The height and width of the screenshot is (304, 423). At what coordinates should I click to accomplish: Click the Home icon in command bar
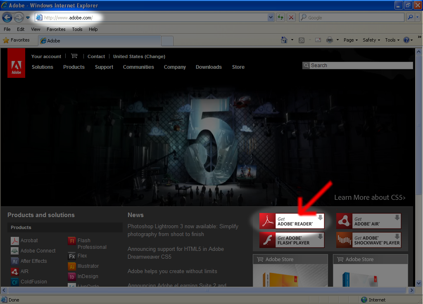pos(284,40)
